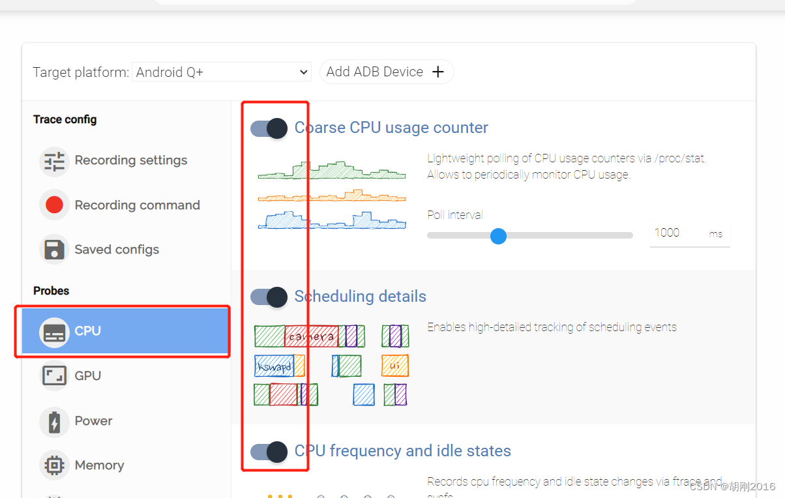Viewport: 785px width, 498px height.
Task: Click the Power battery icon
Action: click(x=54, y=421)
